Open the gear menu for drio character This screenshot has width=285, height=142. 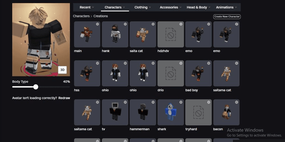181,63
